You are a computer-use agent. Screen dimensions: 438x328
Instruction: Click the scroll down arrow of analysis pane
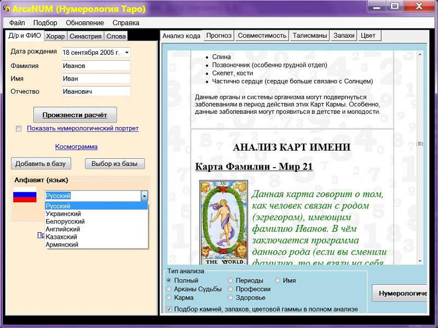click(420, 261)
